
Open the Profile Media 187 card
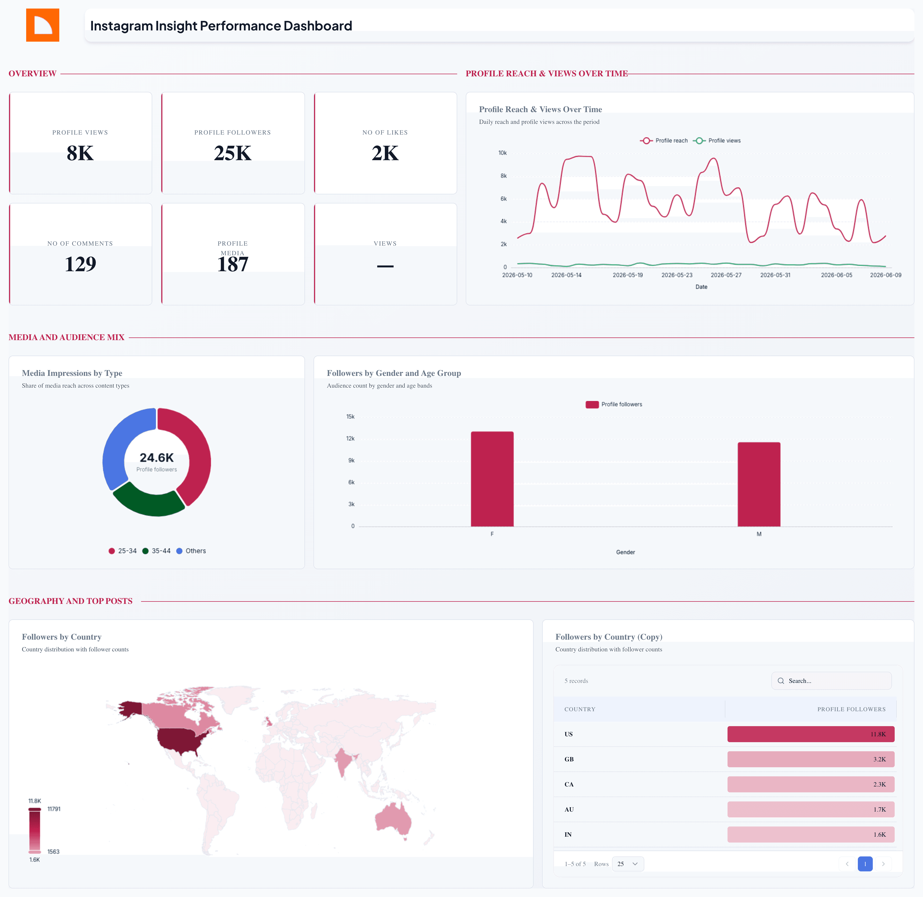pos(233,254)
